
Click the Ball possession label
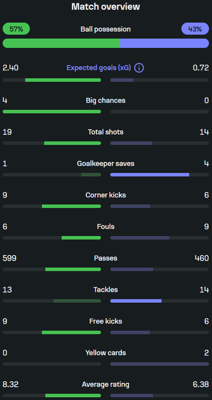pyautogui.click(x=106, y=29)
